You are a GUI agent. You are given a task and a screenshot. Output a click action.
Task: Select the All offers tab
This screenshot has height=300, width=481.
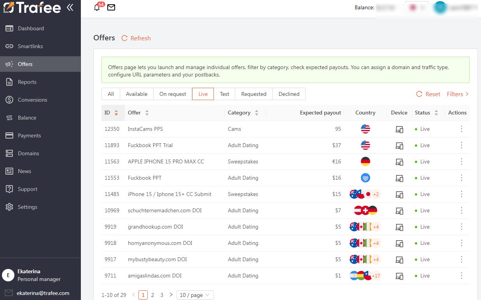[x=111, y=94]
